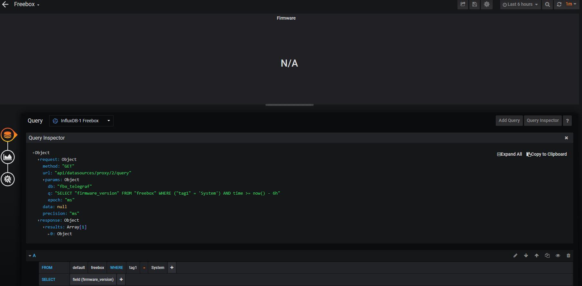Click the method "GET" value

[x=68, y=166]
